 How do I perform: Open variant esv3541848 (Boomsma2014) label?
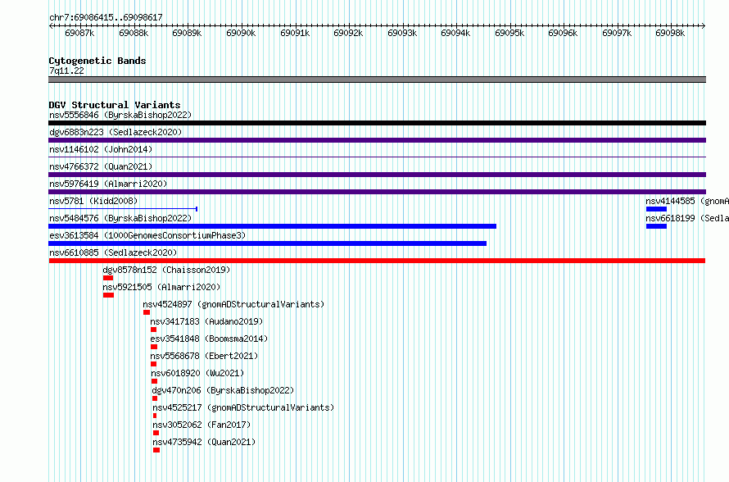click(x=209, y=339)
